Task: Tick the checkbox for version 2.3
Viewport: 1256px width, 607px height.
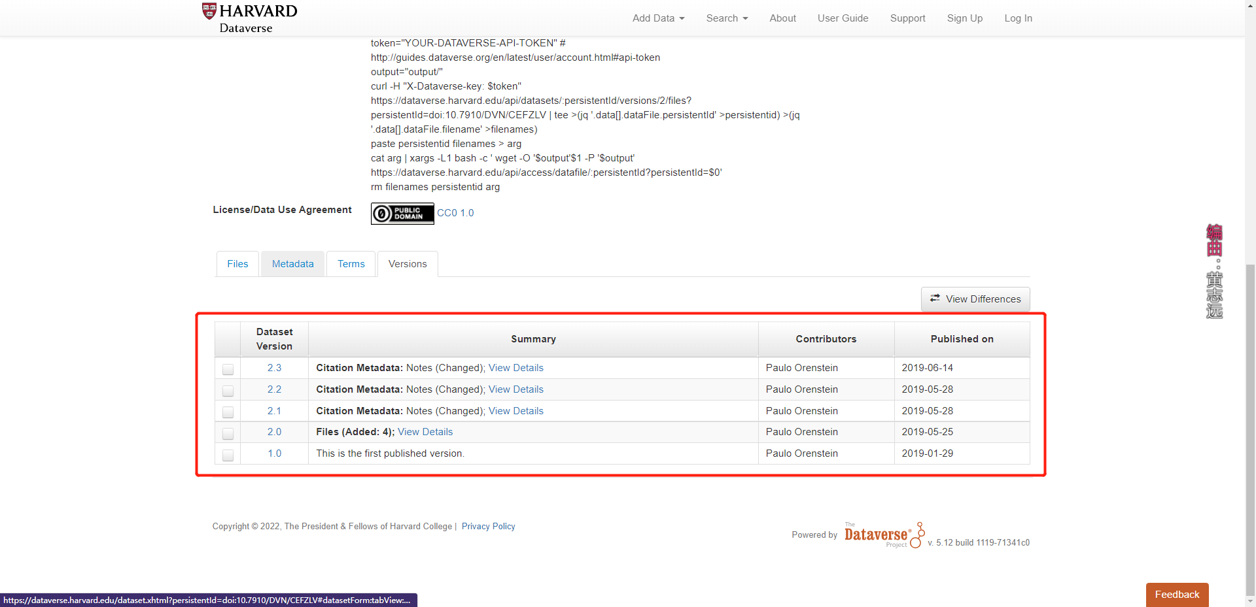Action: [x=228, y=369]
